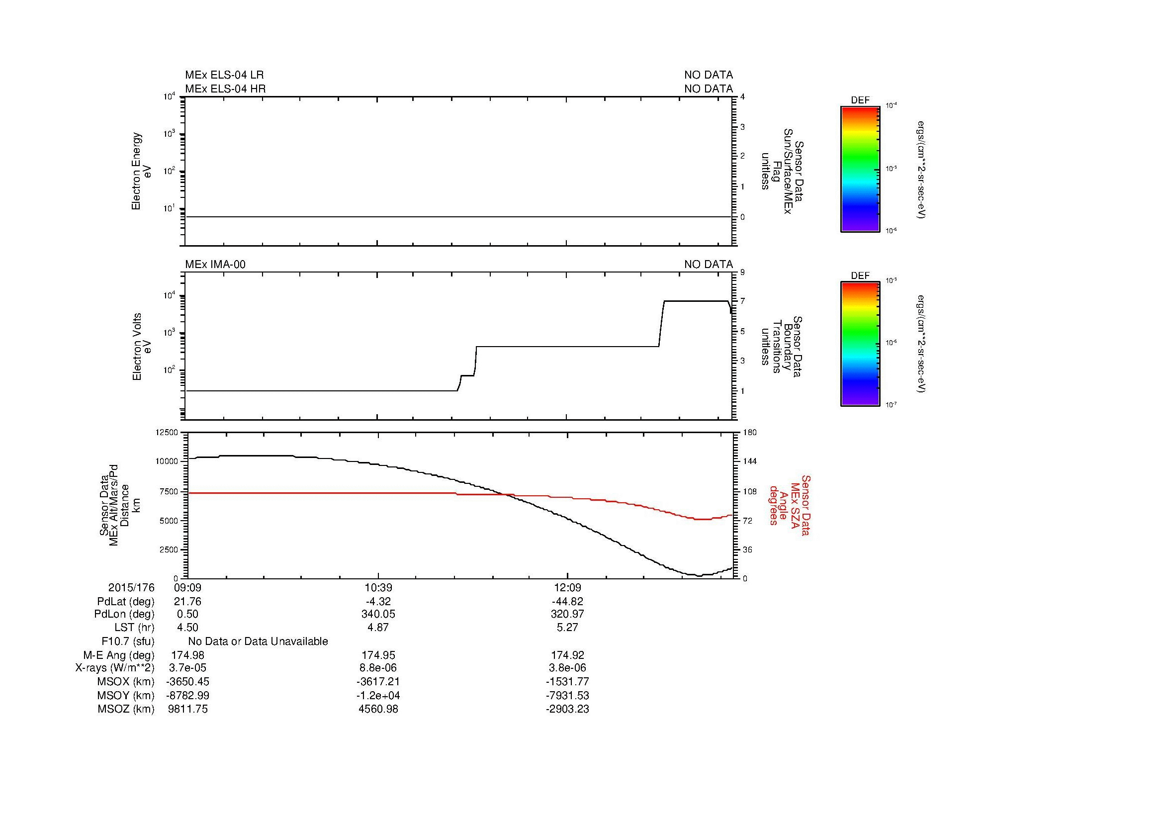The width and height of the screenshot is (1163, 822).
Task: Click the 10:39 time tick label
Action: pyautogui.click(x=378, y=587)
